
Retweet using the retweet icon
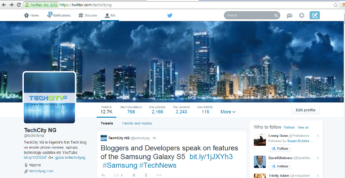point(117,175)
